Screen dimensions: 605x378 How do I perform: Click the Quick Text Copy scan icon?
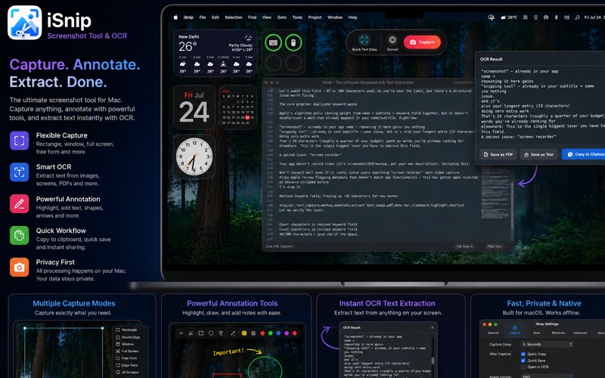[x=364, y=40]
